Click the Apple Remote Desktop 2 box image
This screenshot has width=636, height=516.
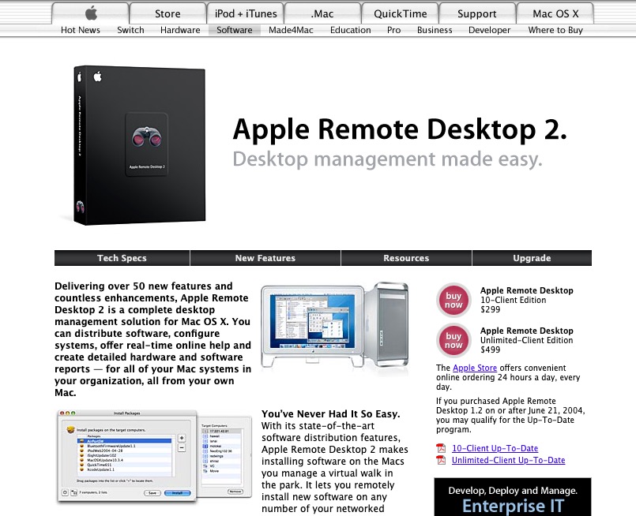(x=139, y=145)
